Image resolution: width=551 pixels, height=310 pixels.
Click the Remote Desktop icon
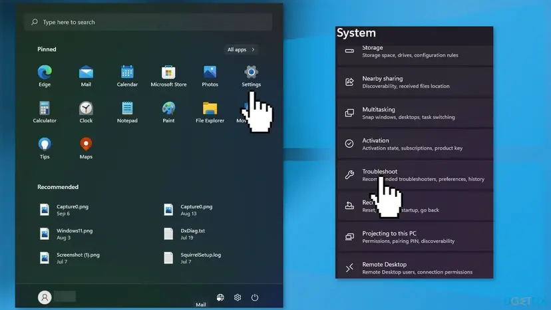tap(349, 268)
